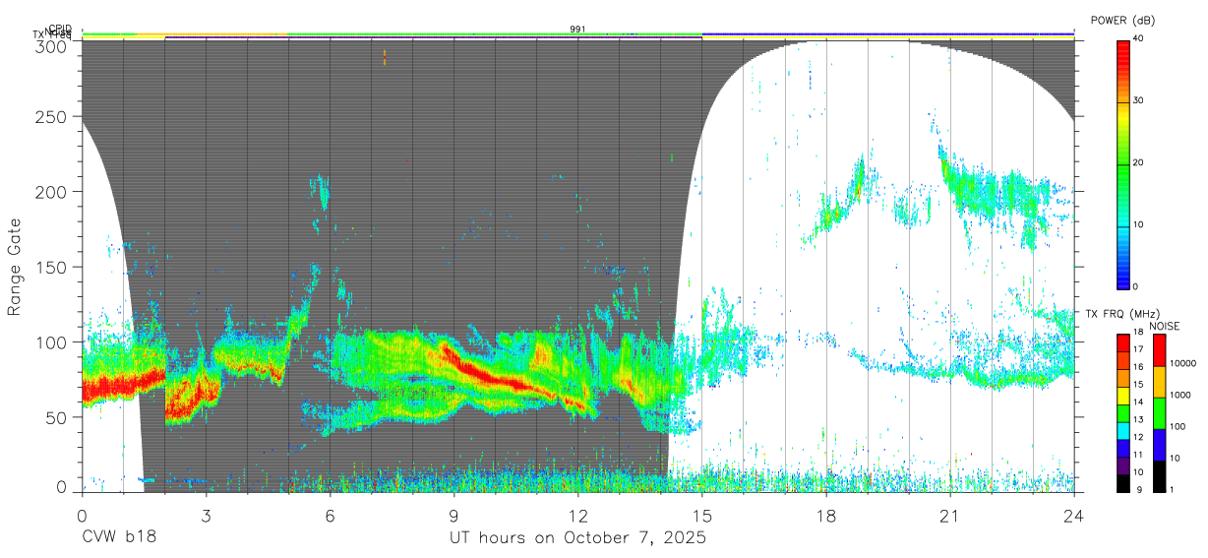Click the 'CVW b18' label
Image resolution: width=1208 pixels, height=558 pixels.
pos(119,538)
